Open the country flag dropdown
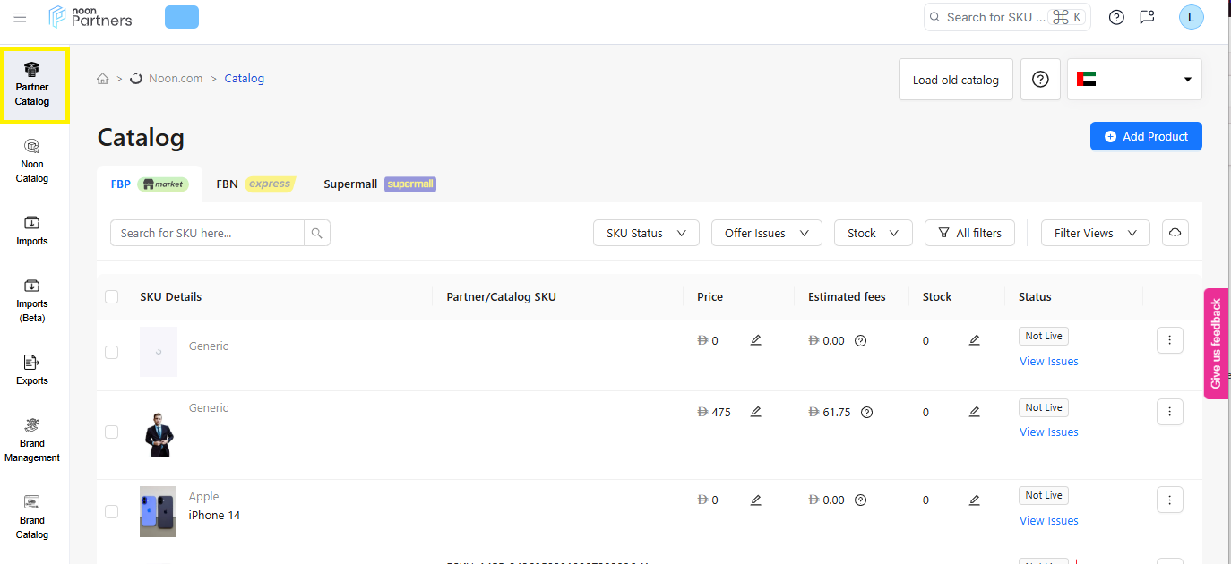 pyautogui.click(x=1134, y=80)
